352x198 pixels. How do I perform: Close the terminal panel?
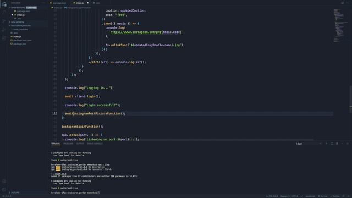point(348,144)
